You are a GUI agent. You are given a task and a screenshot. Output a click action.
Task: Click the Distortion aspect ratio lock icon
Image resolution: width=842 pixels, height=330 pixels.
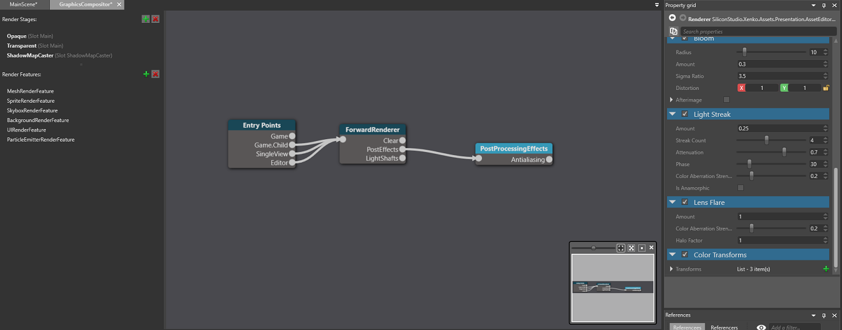point(826,88)
